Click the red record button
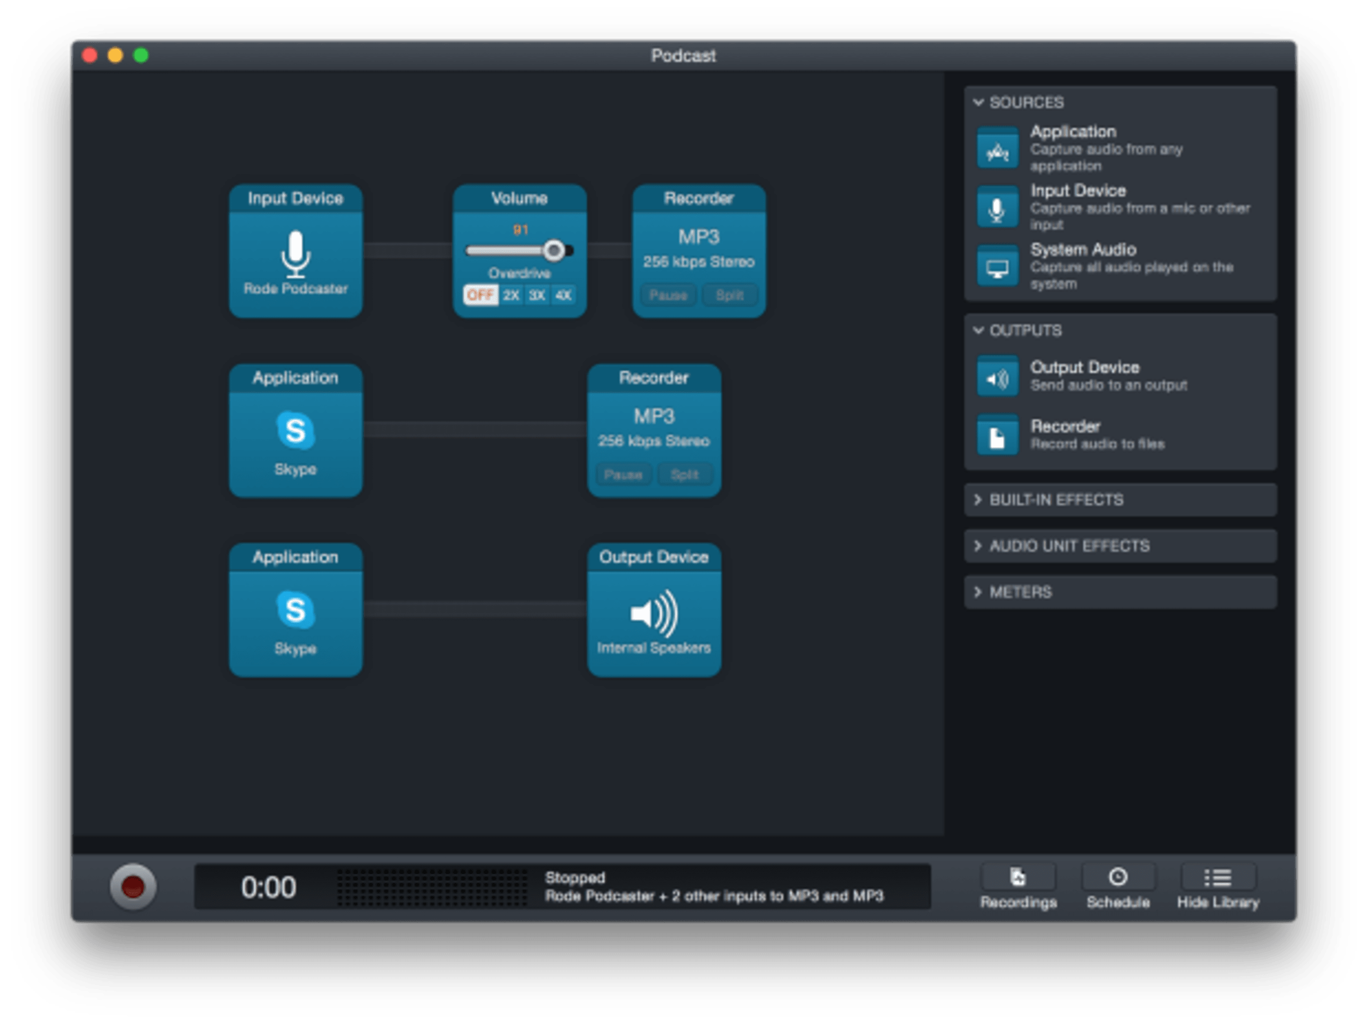This screenshot has height=1024, width=1368. (133, 887)
